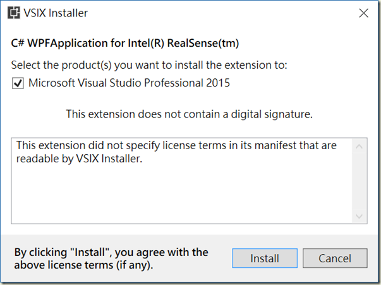Image resolution: width=381 pixels, height=285 pixels.
Task: Cancel the extension installation
Action: coord(335,258)
